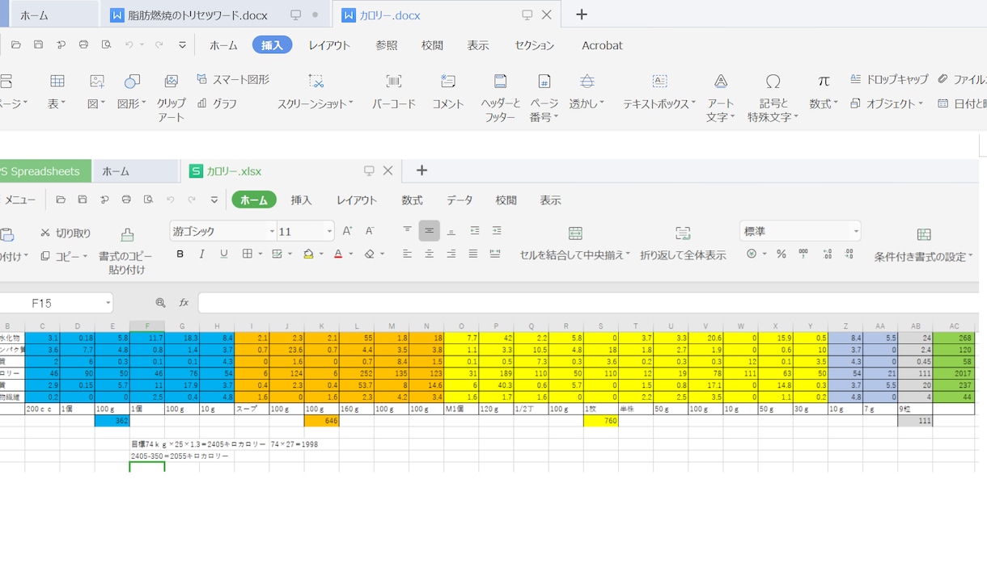
Task: Toggle left horizontal alignment
Action: (407, 254)
